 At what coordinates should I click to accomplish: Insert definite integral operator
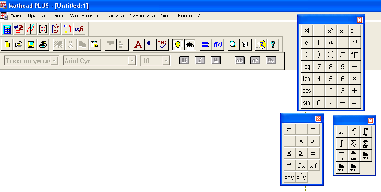365,132
